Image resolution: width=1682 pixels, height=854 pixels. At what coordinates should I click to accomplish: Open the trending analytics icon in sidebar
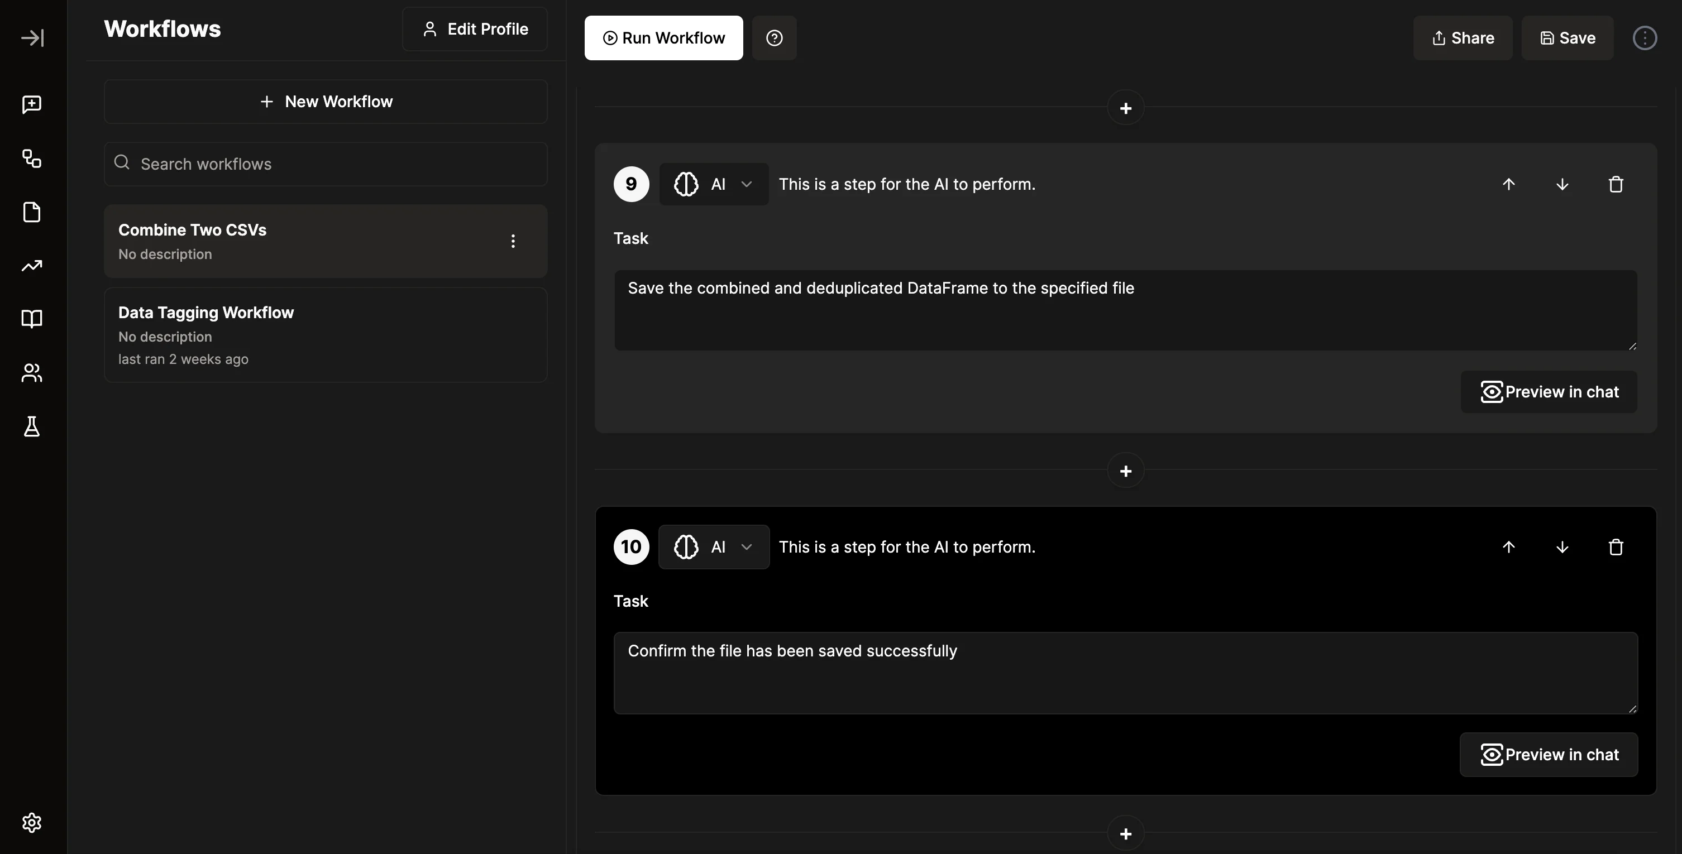point(32,266)
